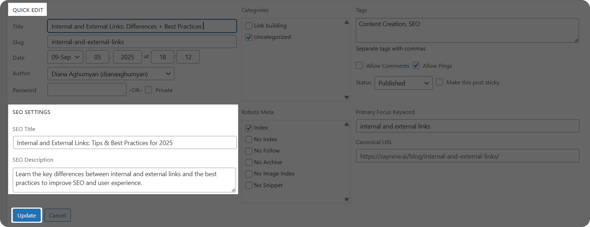Open the Status dropdown set to Published
Screen dimensions: 590x227
tap(403, 83)
